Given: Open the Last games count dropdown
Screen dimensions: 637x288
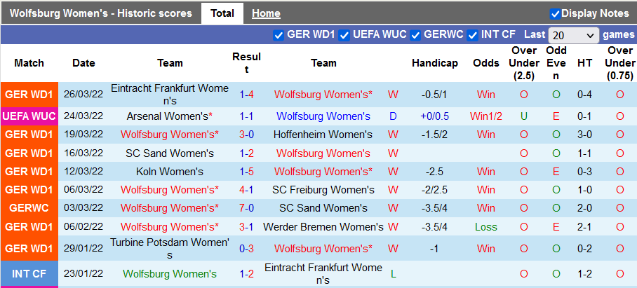Looking at the screenshot, I should click(574, 35).
